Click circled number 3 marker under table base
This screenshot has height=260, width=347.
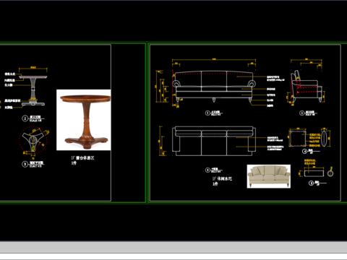(x=25, y=164)
